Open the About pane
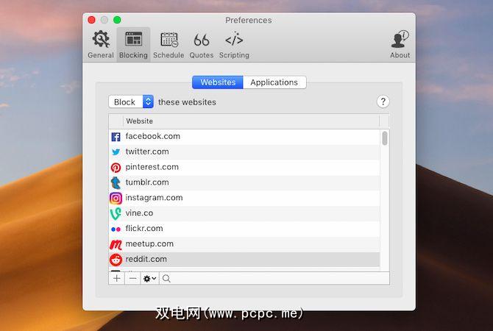Screen dimensions: 493x331 pyautogui.click(x=400, y=44)
